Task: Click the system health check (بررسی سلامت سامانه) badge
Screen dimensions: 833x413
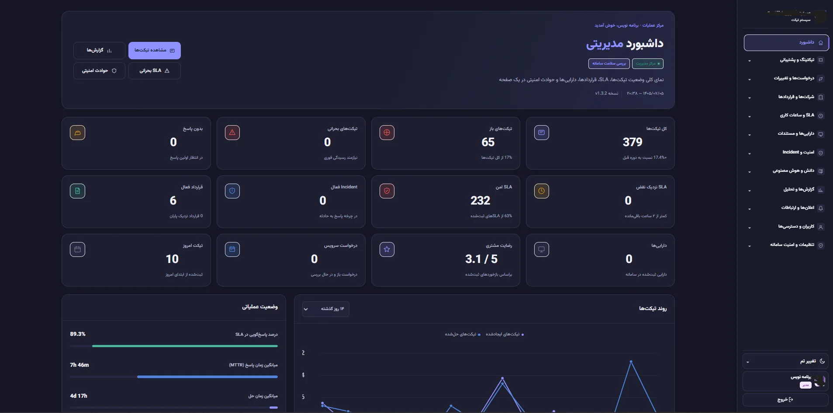Action: (609, 64)
